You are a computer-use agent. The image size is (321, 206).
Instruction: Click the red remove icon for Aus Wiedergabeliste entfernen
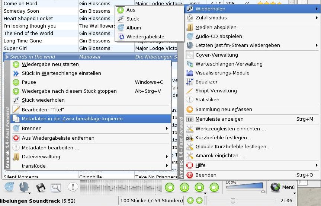tap(16, 138)
